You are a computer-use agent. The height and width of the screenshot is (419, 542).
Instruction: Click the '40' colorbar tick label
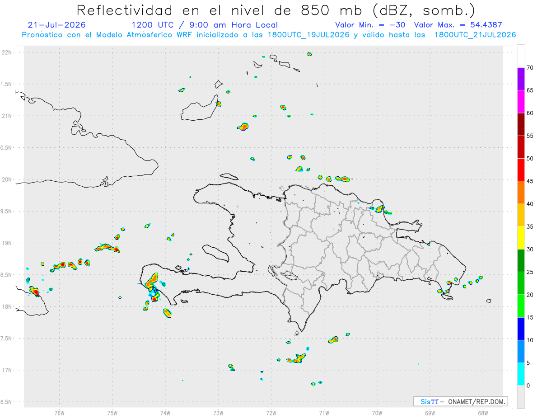(x=530, y=204)
